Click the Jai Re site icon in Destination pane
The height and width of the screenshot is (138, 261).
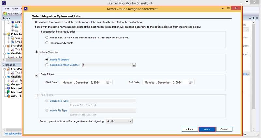(12, 81)
